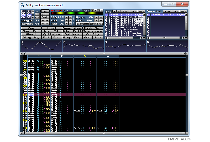Switch to the PEAK display tab
The width and height of the screenshot is (210, 142).
(86, 11)
